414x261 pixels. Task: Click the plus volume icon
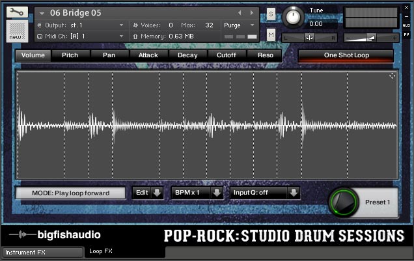[394, 38]
